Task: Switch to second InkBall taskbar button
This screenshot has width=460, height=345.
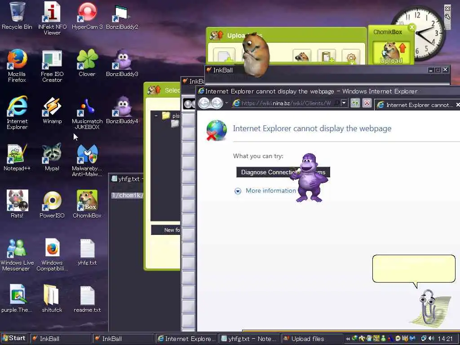Action: [x=123, y=339]
